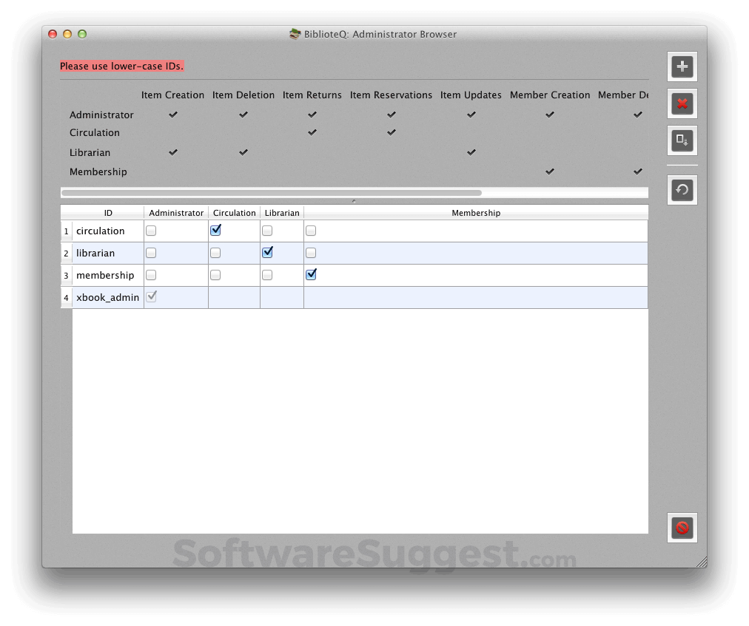The height and width of the screenshot is (626, 749).
Task: Select the xbook_admin row number
Action: [66, 296]
